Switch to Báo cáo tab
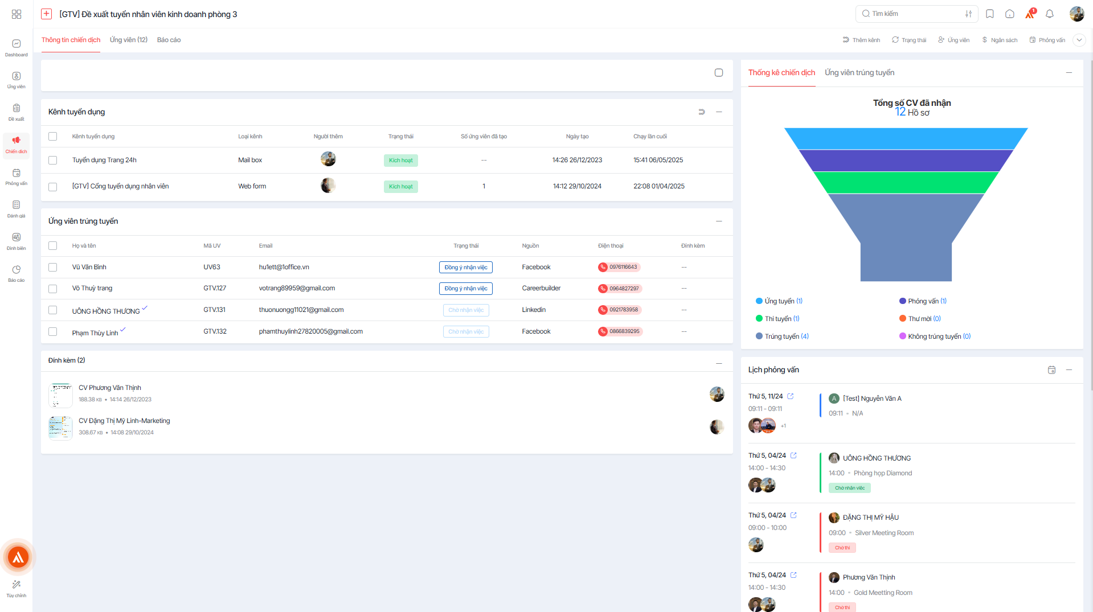 click(169, 40)
